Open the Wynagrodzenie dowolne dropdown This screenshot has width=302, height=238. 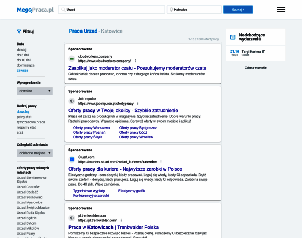click(x=35, y=91)
